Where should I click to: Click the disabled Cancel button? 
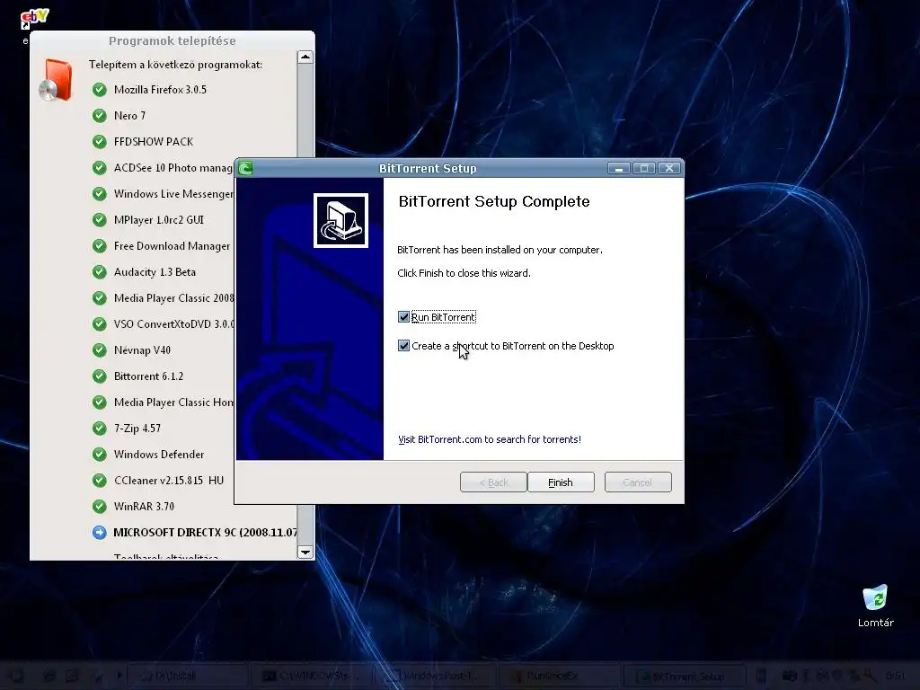pyautogui.click(x=638, y=482)
